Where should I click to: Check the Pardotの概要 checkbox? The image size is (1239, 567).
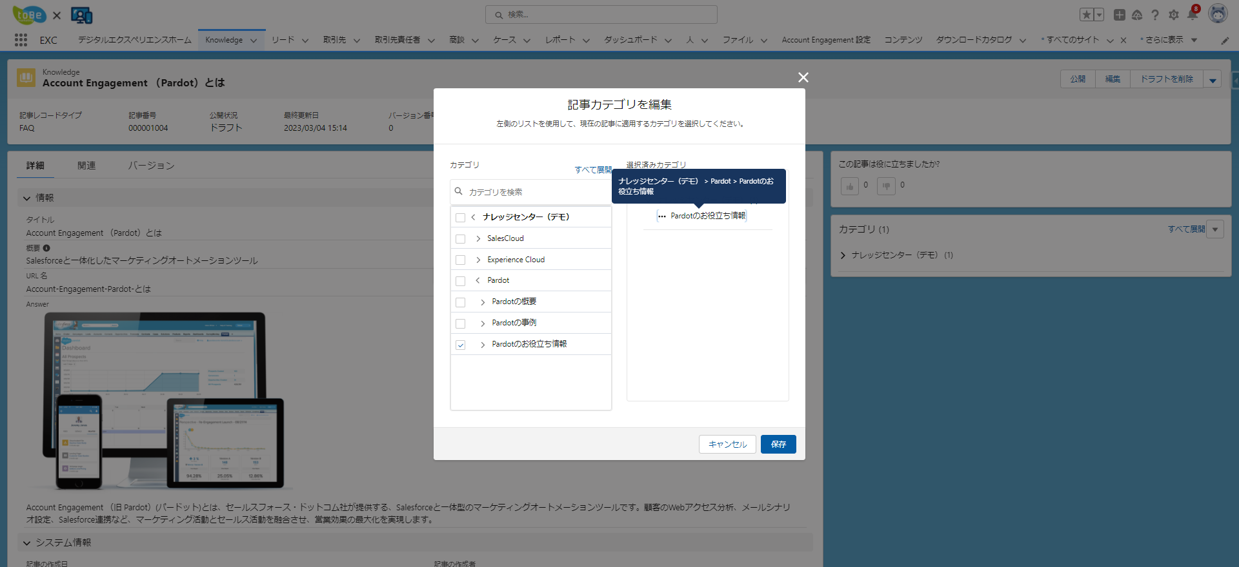tap(460, 303)
